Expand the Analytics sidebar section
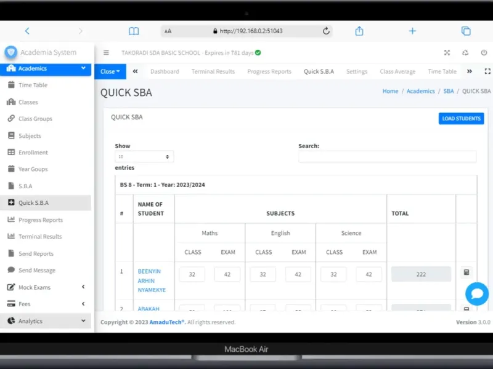Viewport: 493px width, 369px height. pyautogui.click(x=46, y=320)
